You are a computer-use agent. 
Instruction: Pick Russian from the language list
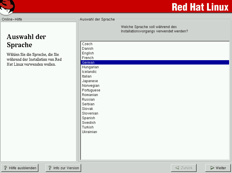(88, 100)
